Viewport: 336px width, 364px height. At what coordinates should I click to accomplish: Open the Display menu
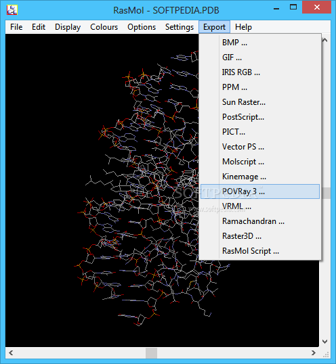[68, 27]
